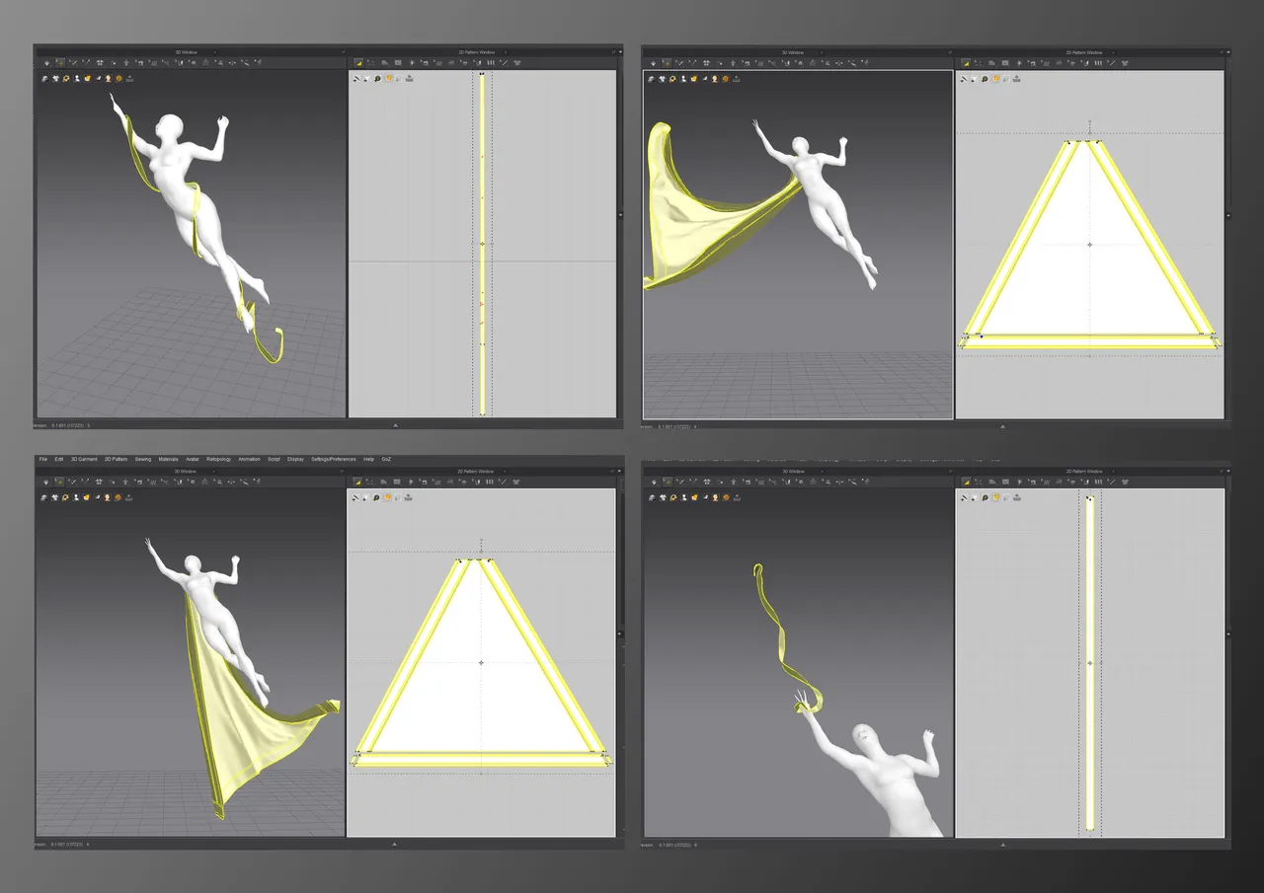
Task: Open the Animation menu
Action: pyautogui.click(x=250, y=459)
